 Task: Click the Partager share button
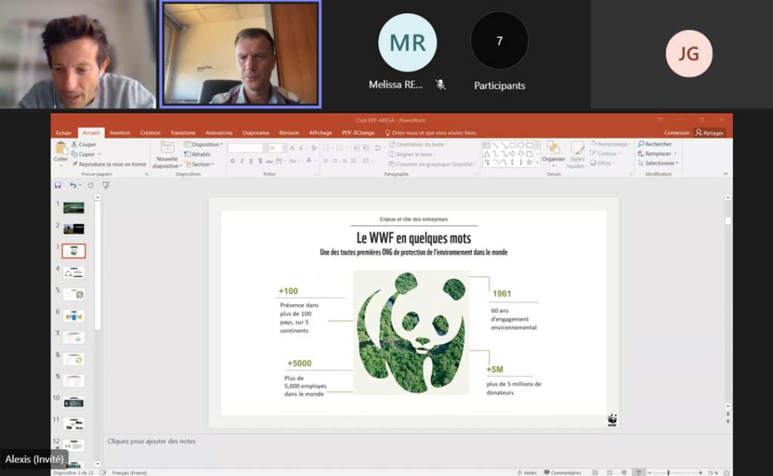[x=710, y=133]
